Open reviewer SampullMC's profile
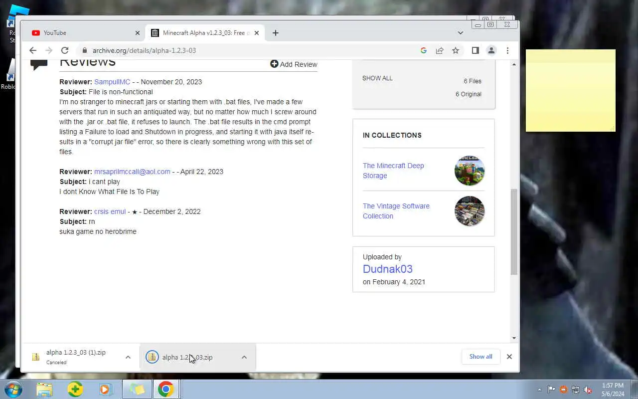Image resolution: width=638 pixels, height=399 pixels. tap(112, 82)
